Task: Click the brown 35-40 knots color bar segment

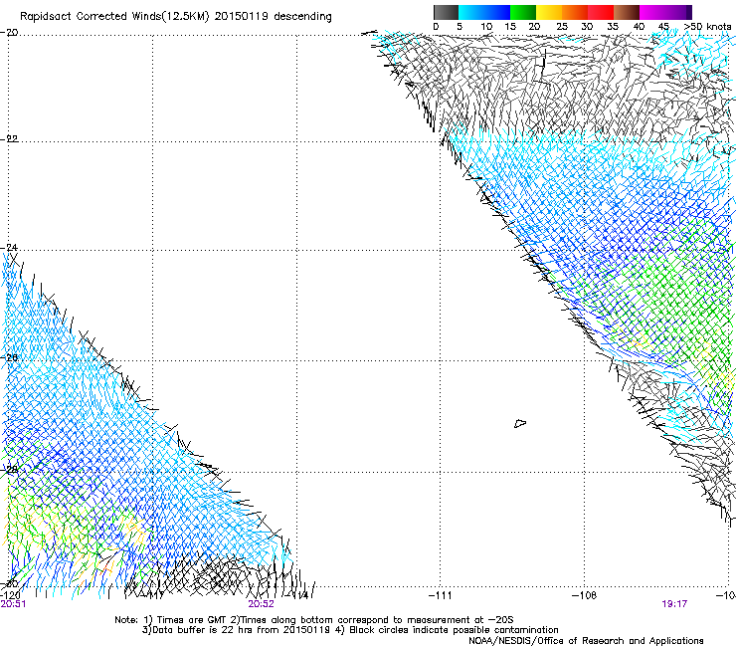Action: [627, 12]
